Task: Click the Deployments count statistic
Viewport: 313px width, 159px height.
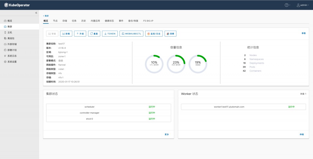Action: [x=253, y=63]
